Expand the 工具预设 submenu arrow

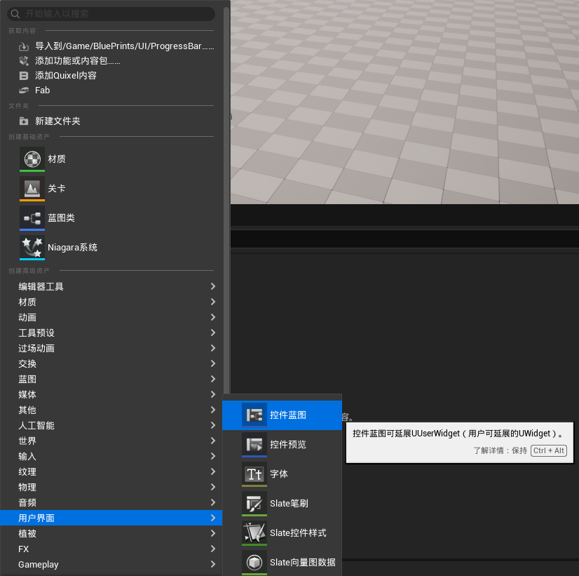click(x=212, y=333)
